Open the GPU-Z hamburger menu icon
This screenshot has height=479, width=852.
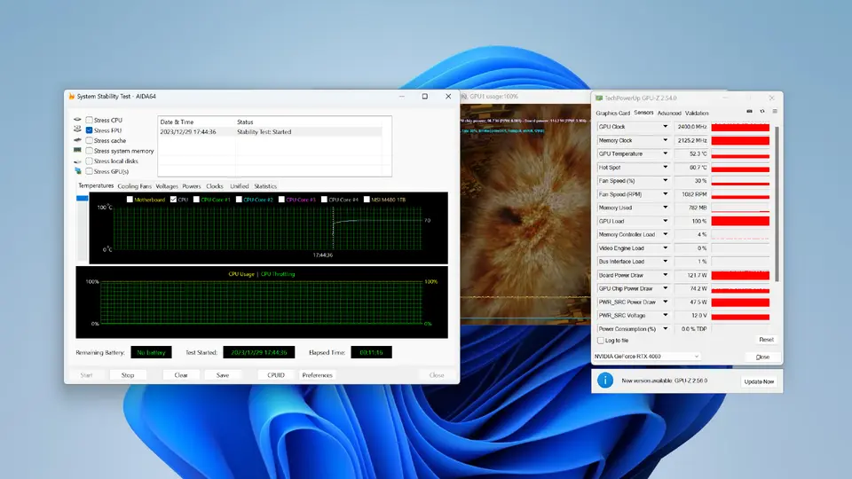pos(775,112)
